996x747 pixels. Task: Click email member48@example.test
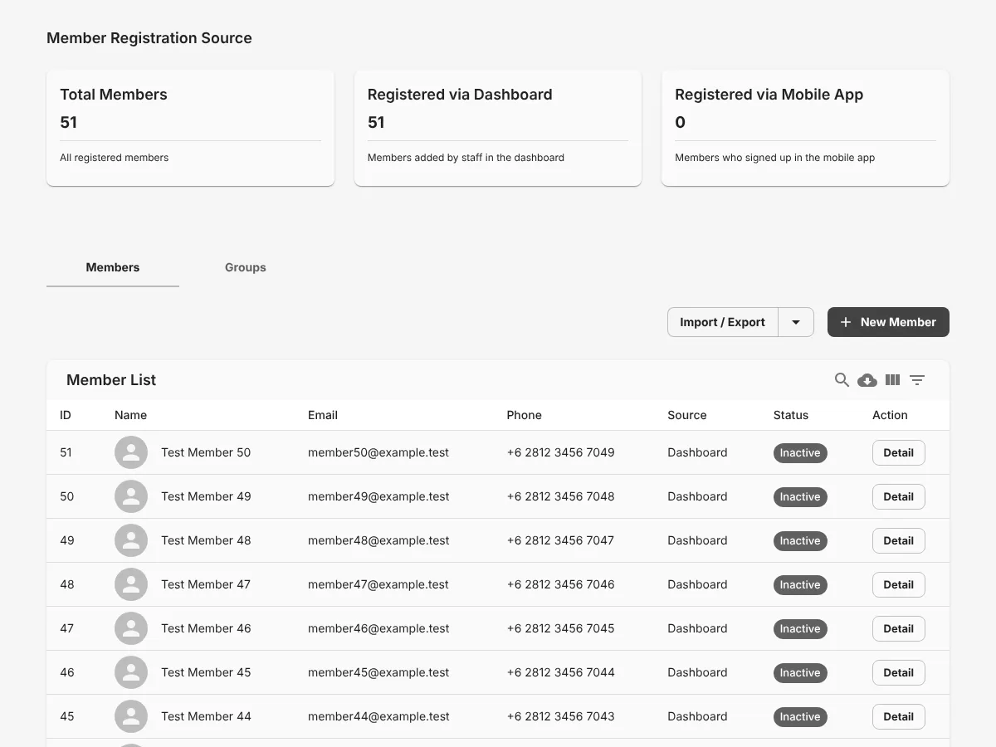(x=378, y=540)
